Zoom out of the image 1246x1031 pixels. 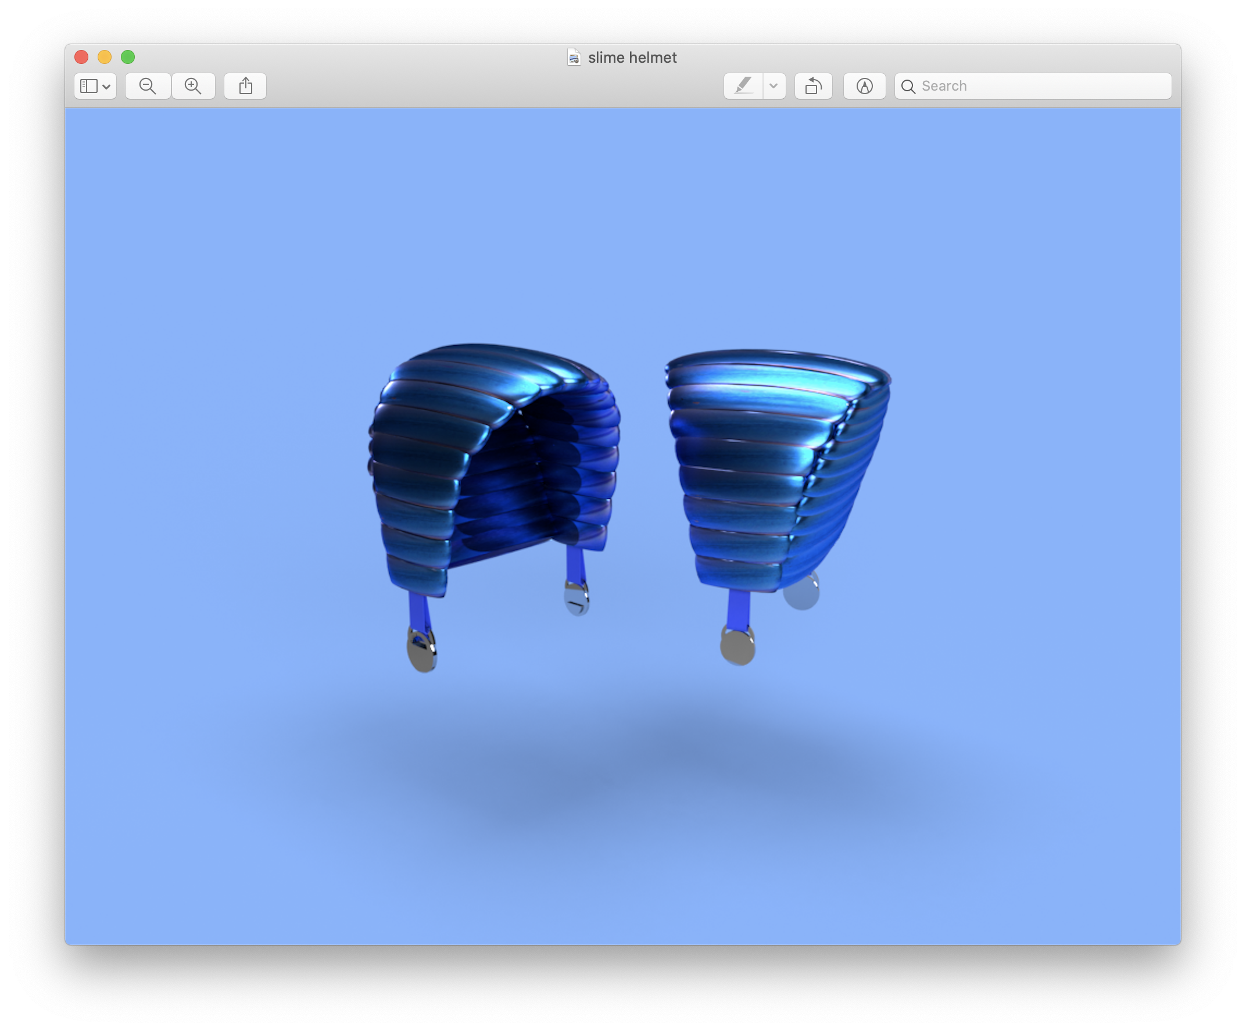click(x=148, y=86)
